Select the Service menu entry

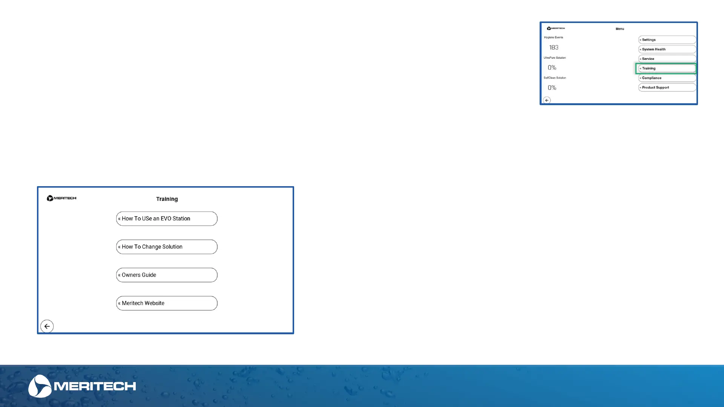[x=667, y=59]
